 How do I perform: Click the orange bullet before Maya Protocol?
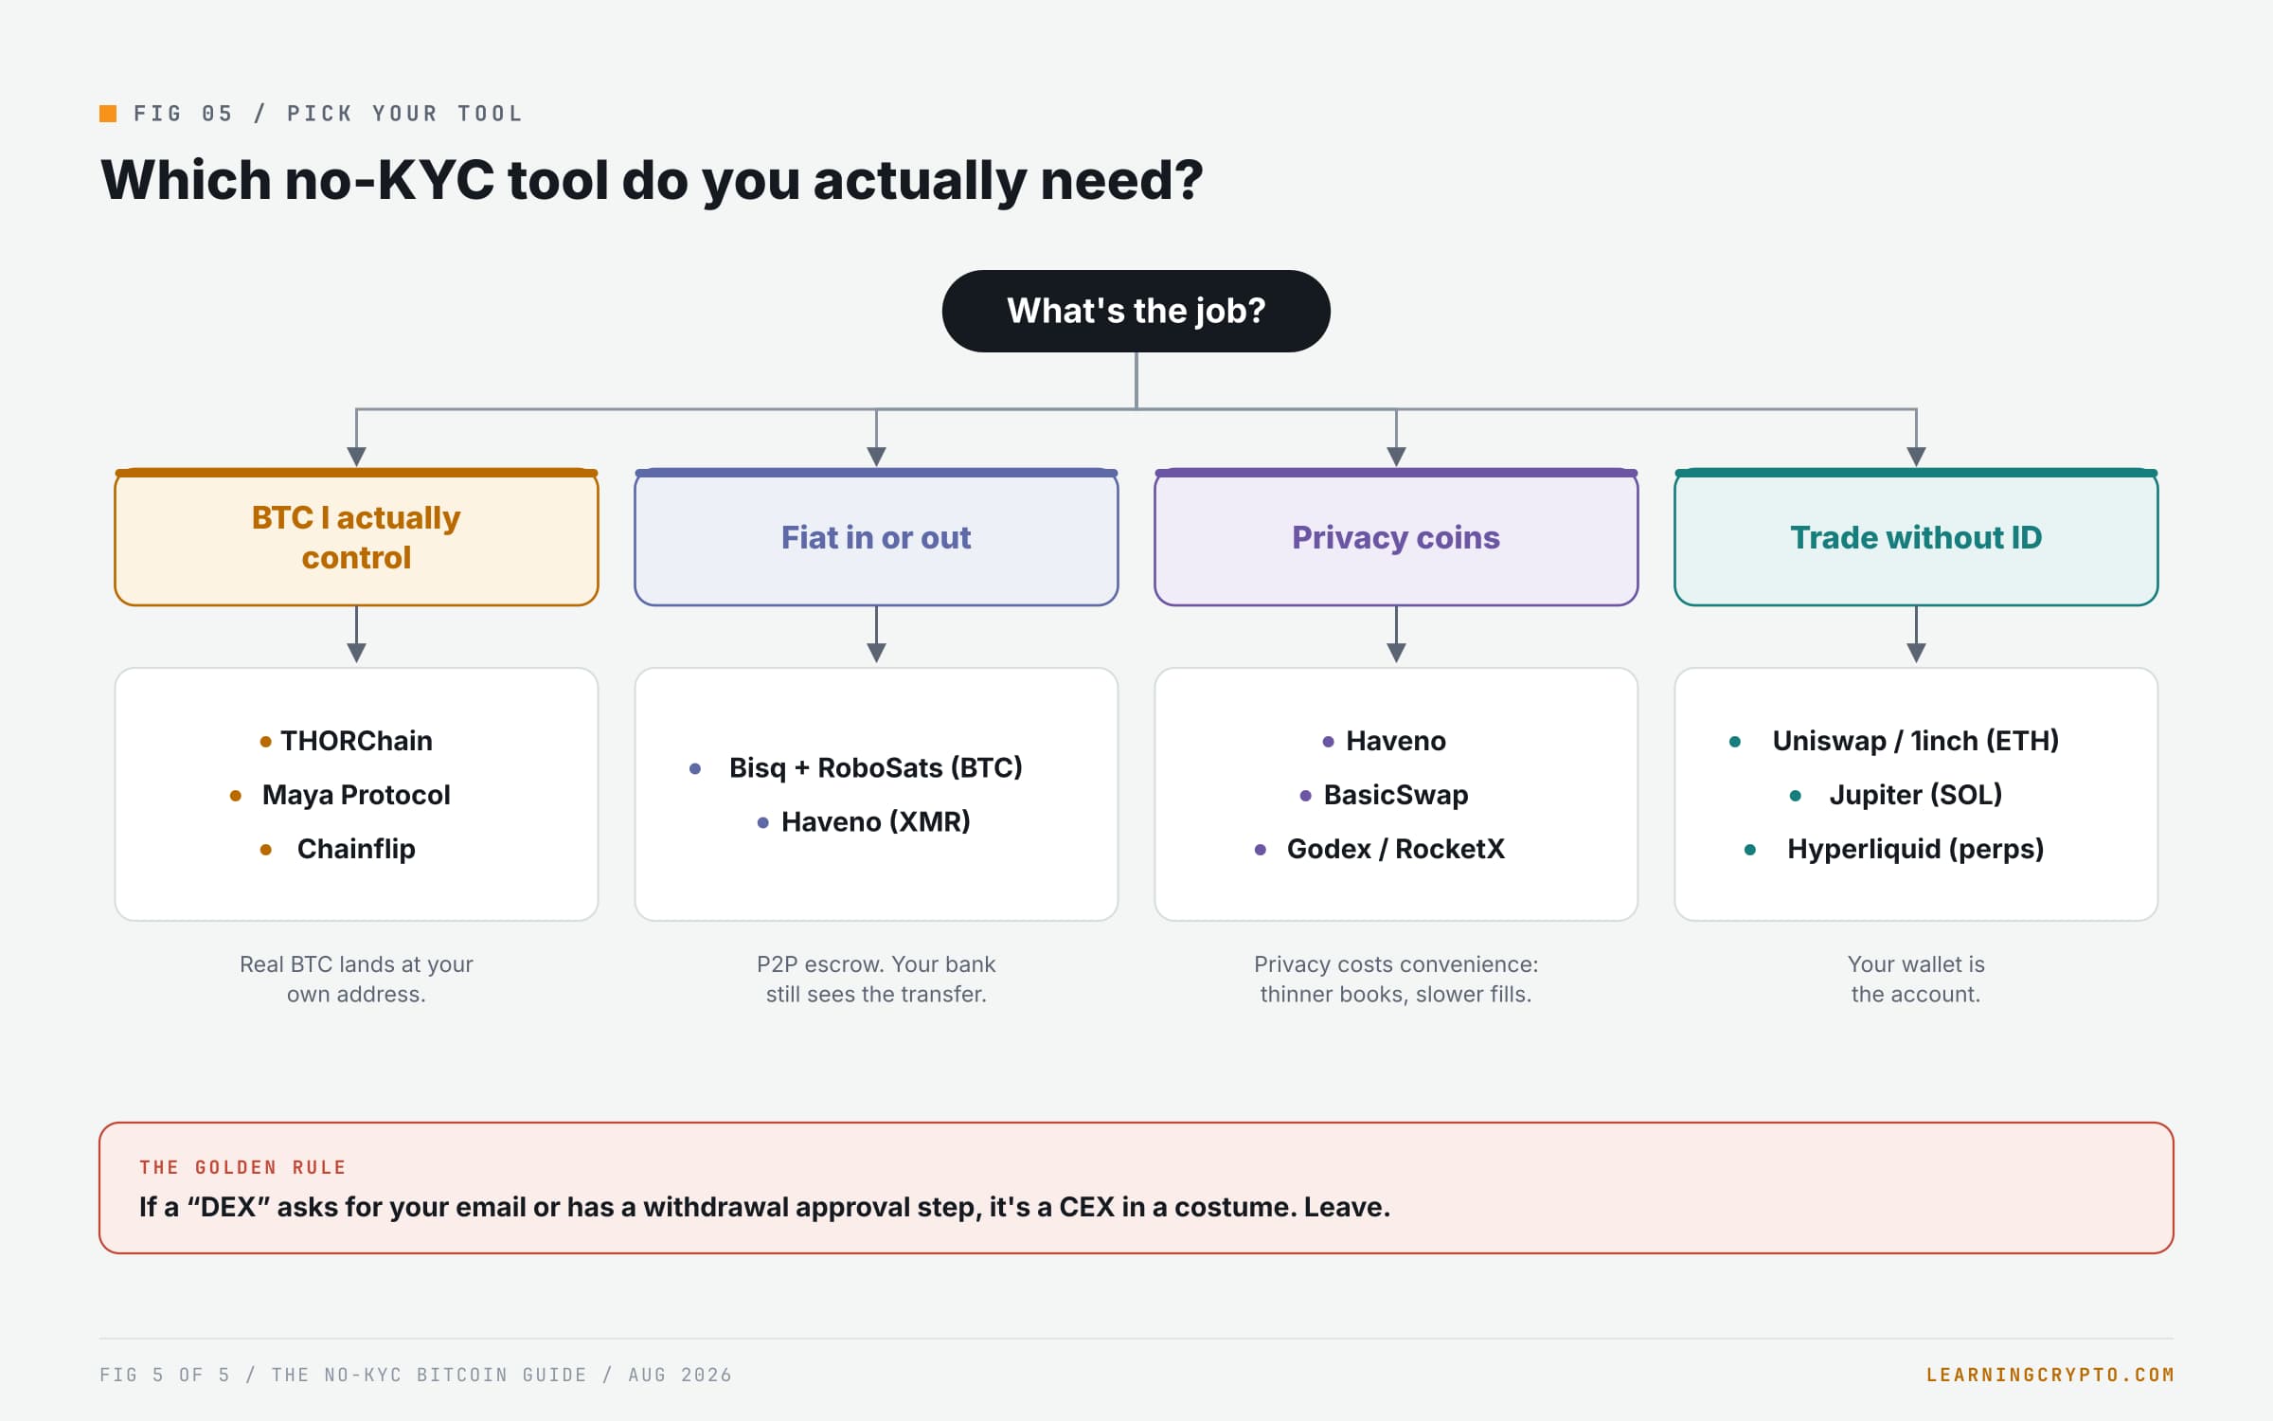[236, 796]
